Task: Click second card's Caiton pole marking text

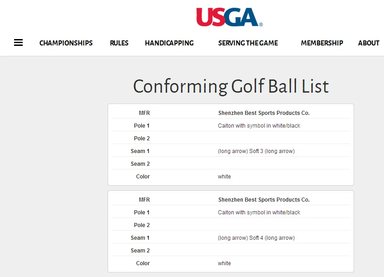Action: pos(259,213)
